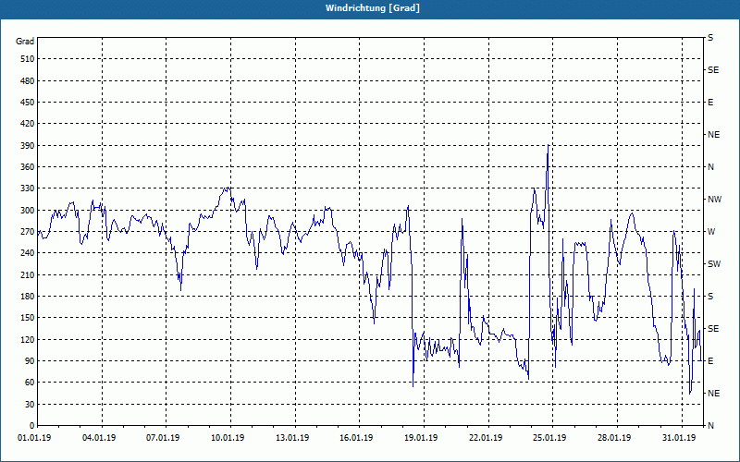Image resolution: width=740 pixels, height=462 pixels.
Task: Click the 120 value on the degree axis
Action: point(28,339)
